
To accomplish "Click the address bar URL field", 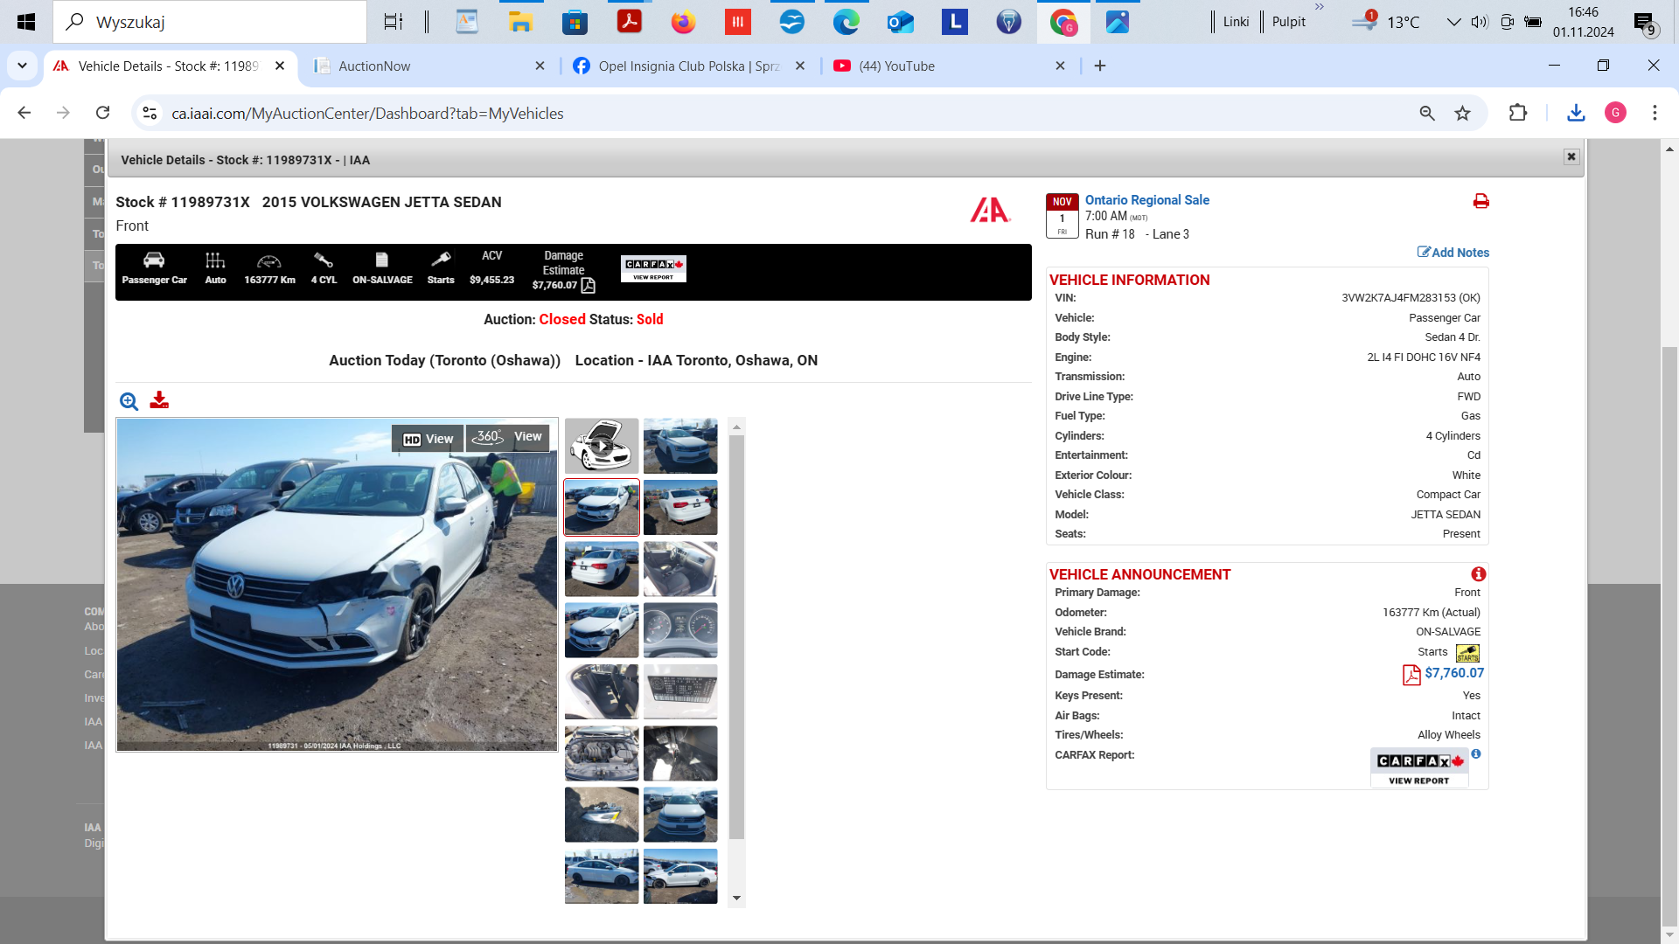I will [787, 113].
